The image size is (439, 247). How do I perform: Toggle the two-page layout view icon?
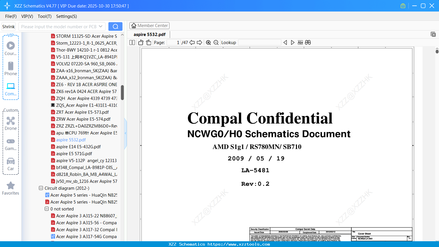[x=132, y=43]
